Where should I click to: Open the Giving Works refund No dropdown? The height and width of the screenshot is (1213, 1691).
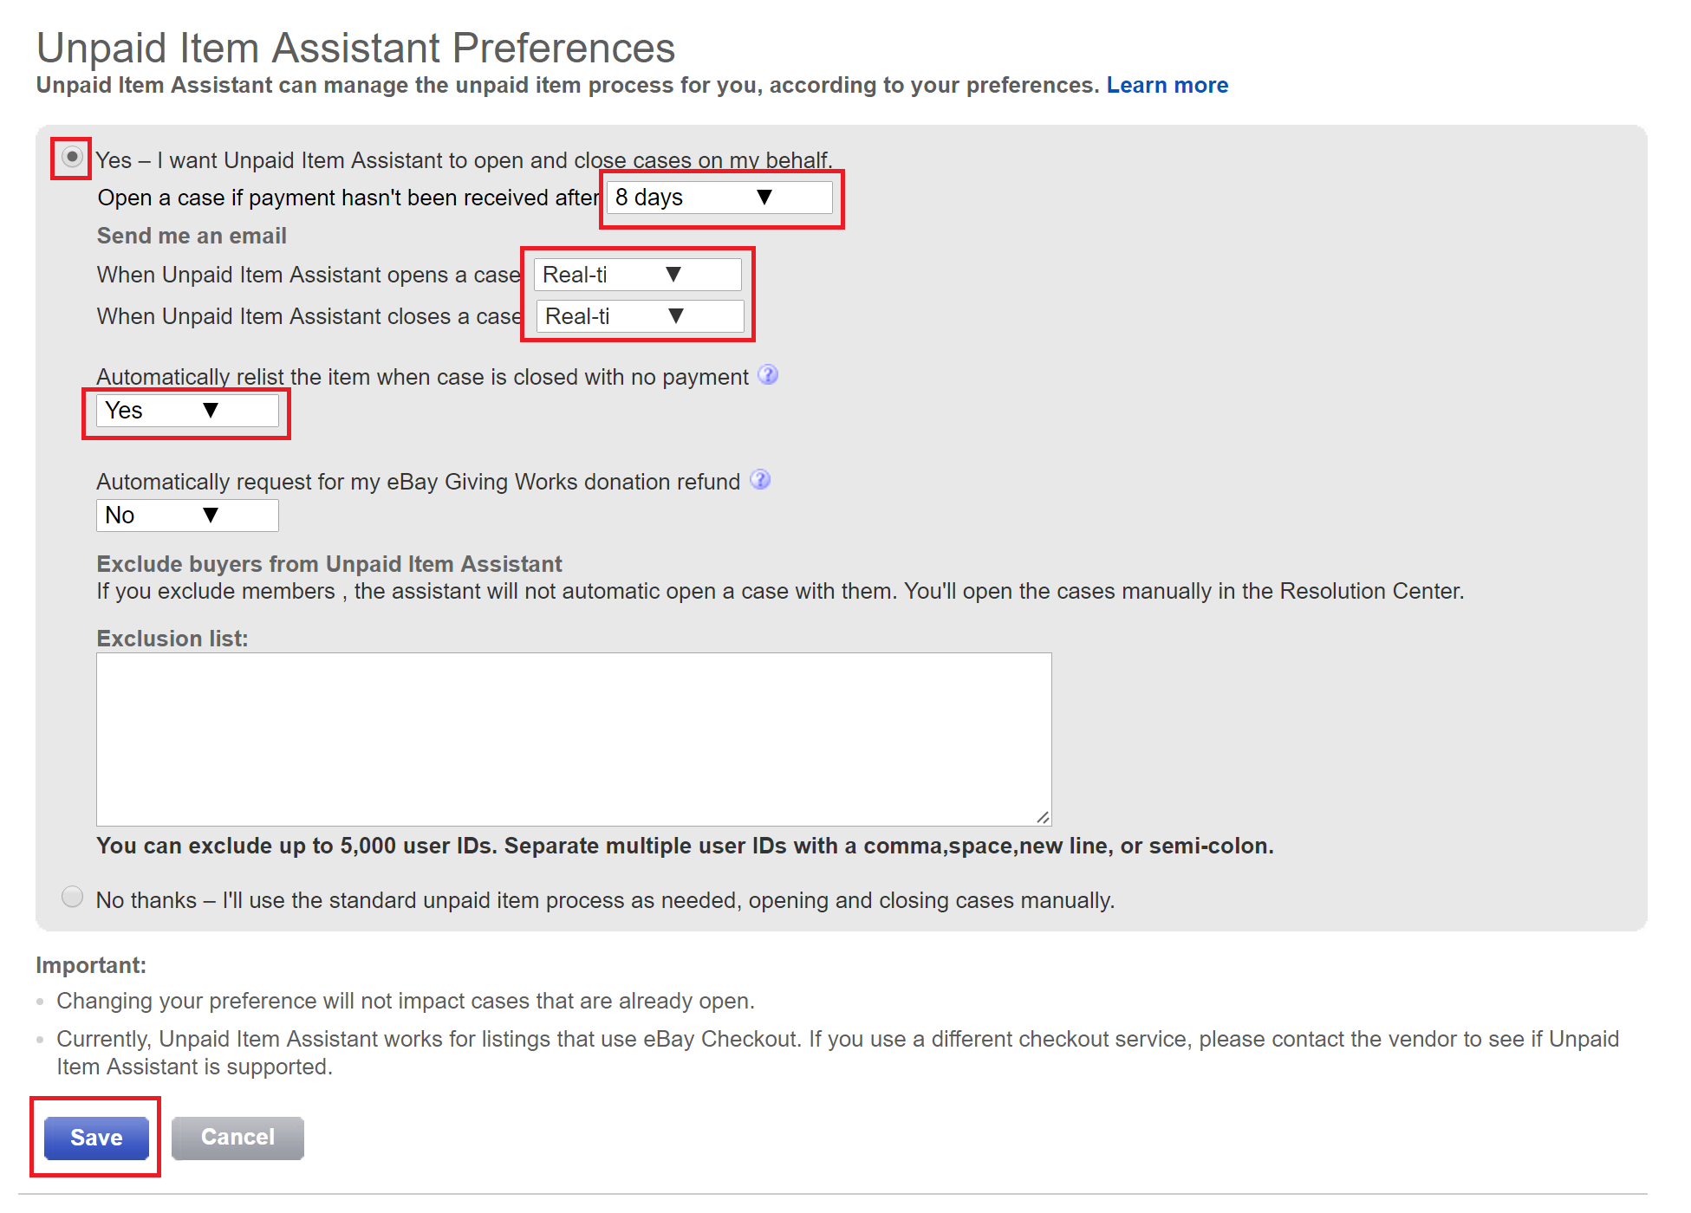click(187, 516)
